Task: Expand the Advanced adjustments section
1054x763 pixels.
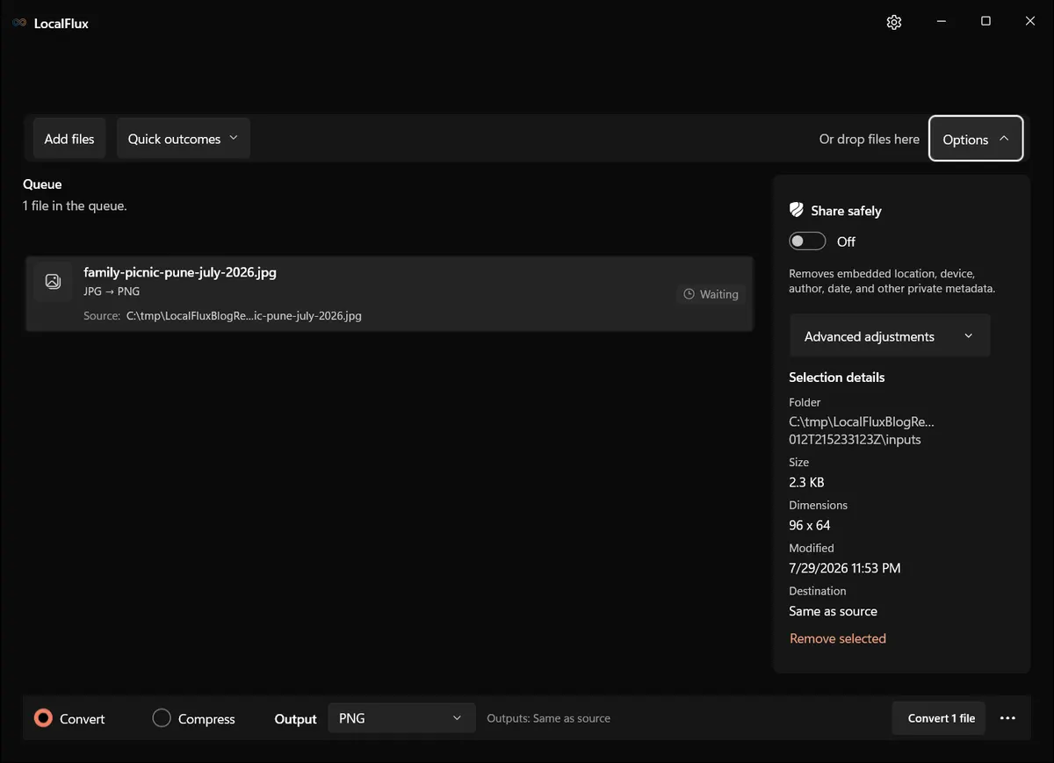Action: click(890, 336)
